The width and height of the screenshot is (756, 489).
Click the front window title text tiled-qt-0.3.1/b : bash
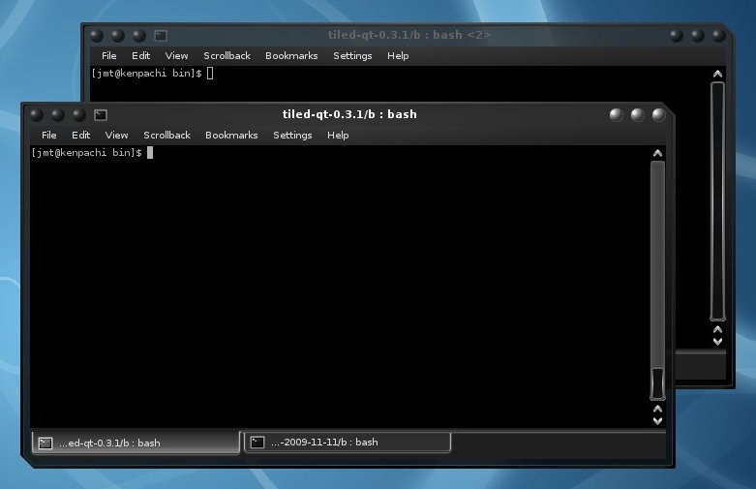pyautogui.click(x=349, y=114)
